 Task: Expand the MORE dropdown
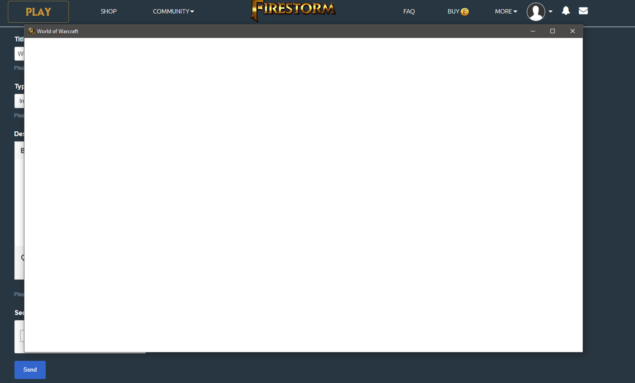(506, 11)
